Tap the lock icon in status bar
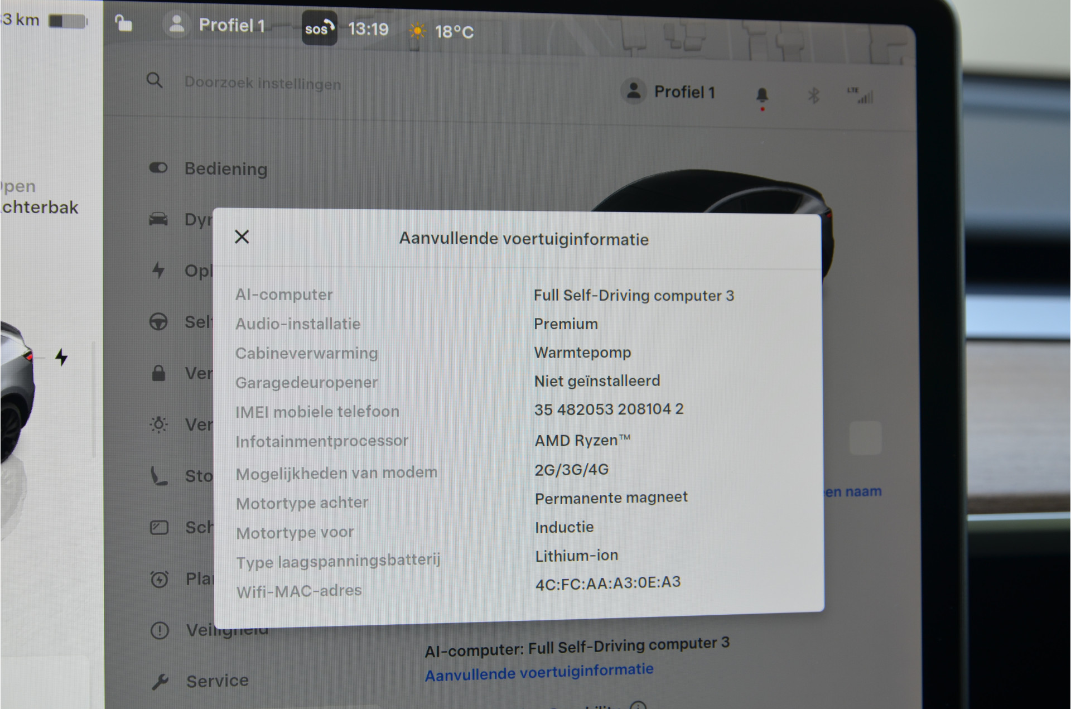Screen dimensions: 1071x709 pyautogui.click(x=123, y=23)
